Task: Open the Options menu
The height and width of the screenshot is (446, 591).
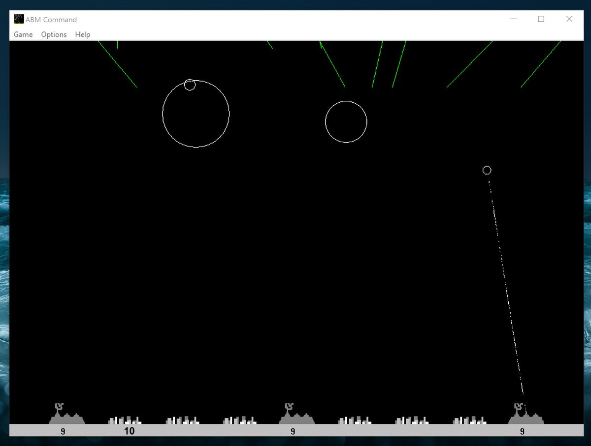Action: 54,34
